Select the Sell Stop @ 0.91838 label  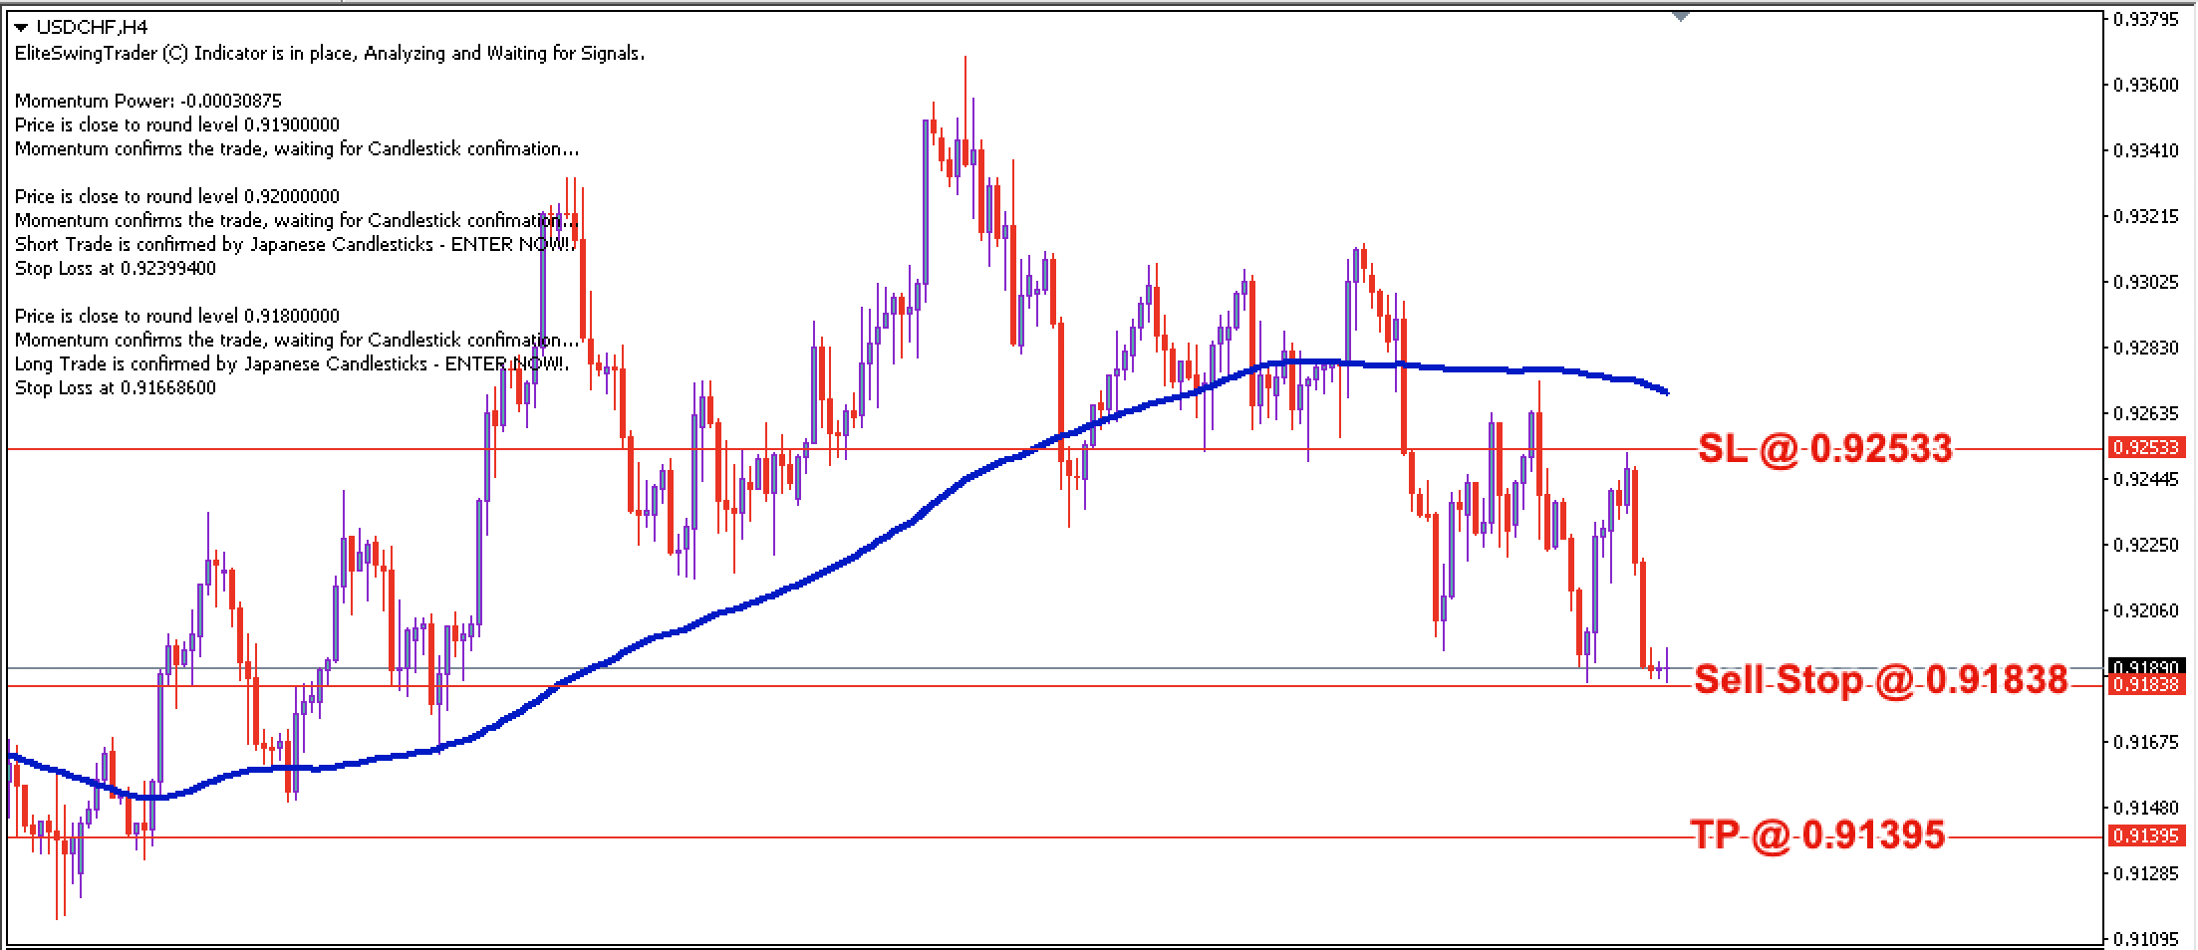1880,680
